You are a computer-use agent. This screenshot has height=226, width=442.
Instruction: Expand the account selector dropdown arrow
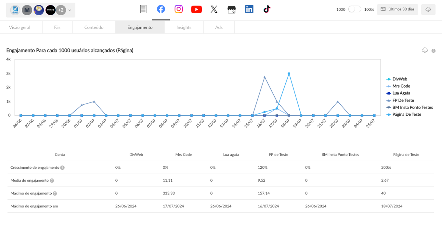pyautogui.click(x=70, y=10)
